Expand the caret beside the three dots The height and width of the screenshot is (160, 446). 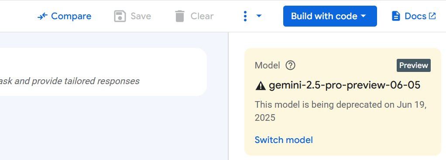[x=259, y=16]
